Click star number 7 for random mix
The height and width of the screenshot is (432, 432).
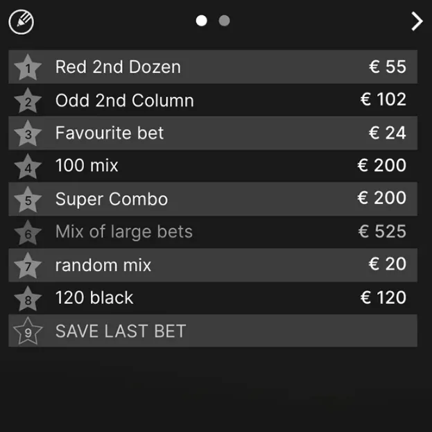28,266
